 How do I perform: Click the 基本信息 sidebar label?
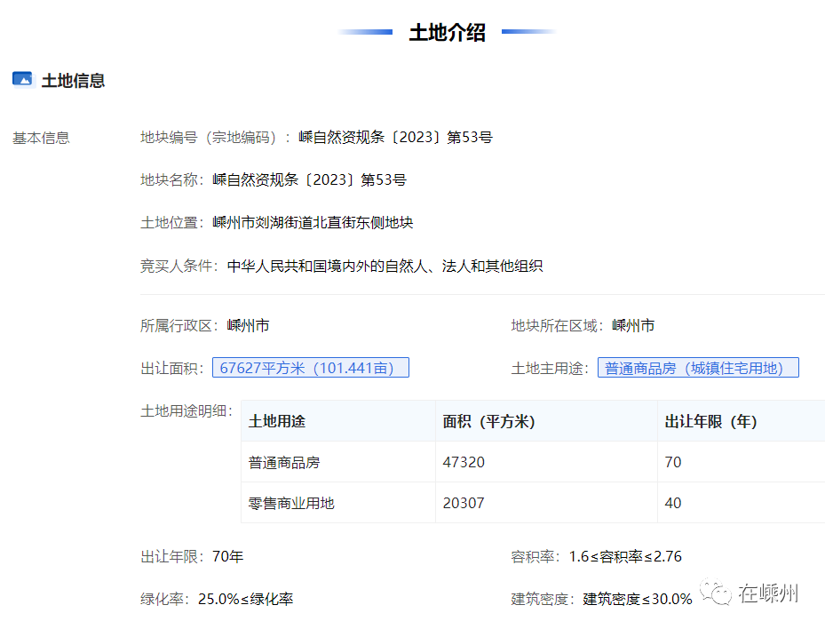click(41, 138)
